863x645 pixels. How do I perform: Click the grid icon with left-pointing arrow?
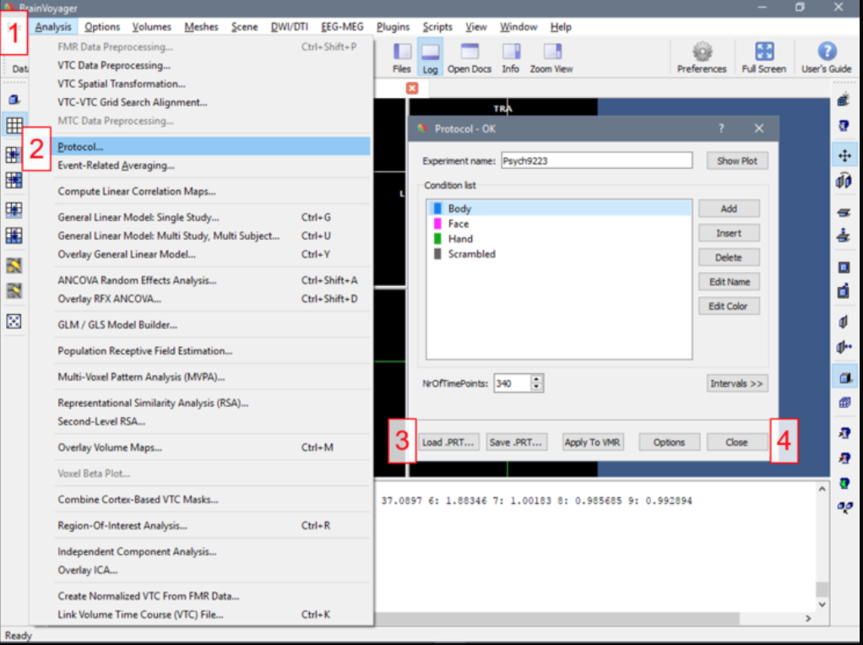(x=14, y=154)
